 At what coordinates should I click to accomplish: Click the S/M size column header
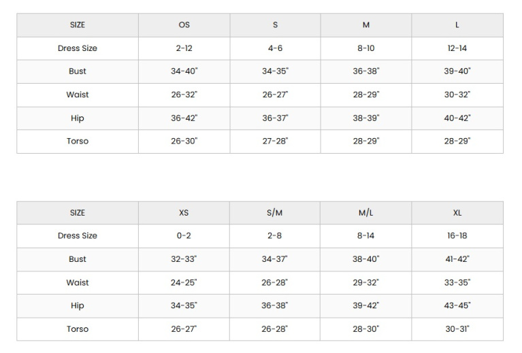click(x=275, y=213)
